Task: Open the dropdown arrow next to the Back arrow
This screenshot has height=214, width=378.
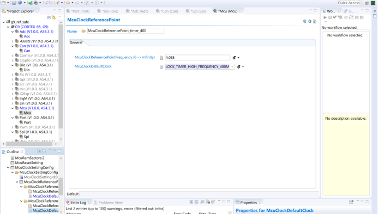Action: [x=73, y=3]
